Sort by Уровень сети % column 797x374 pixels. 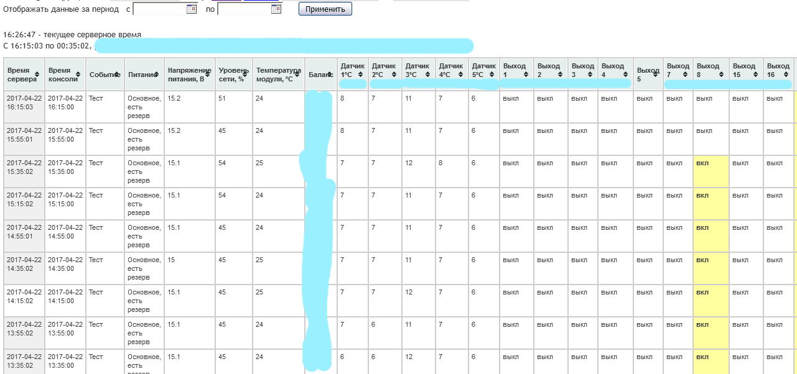point(233,75)
